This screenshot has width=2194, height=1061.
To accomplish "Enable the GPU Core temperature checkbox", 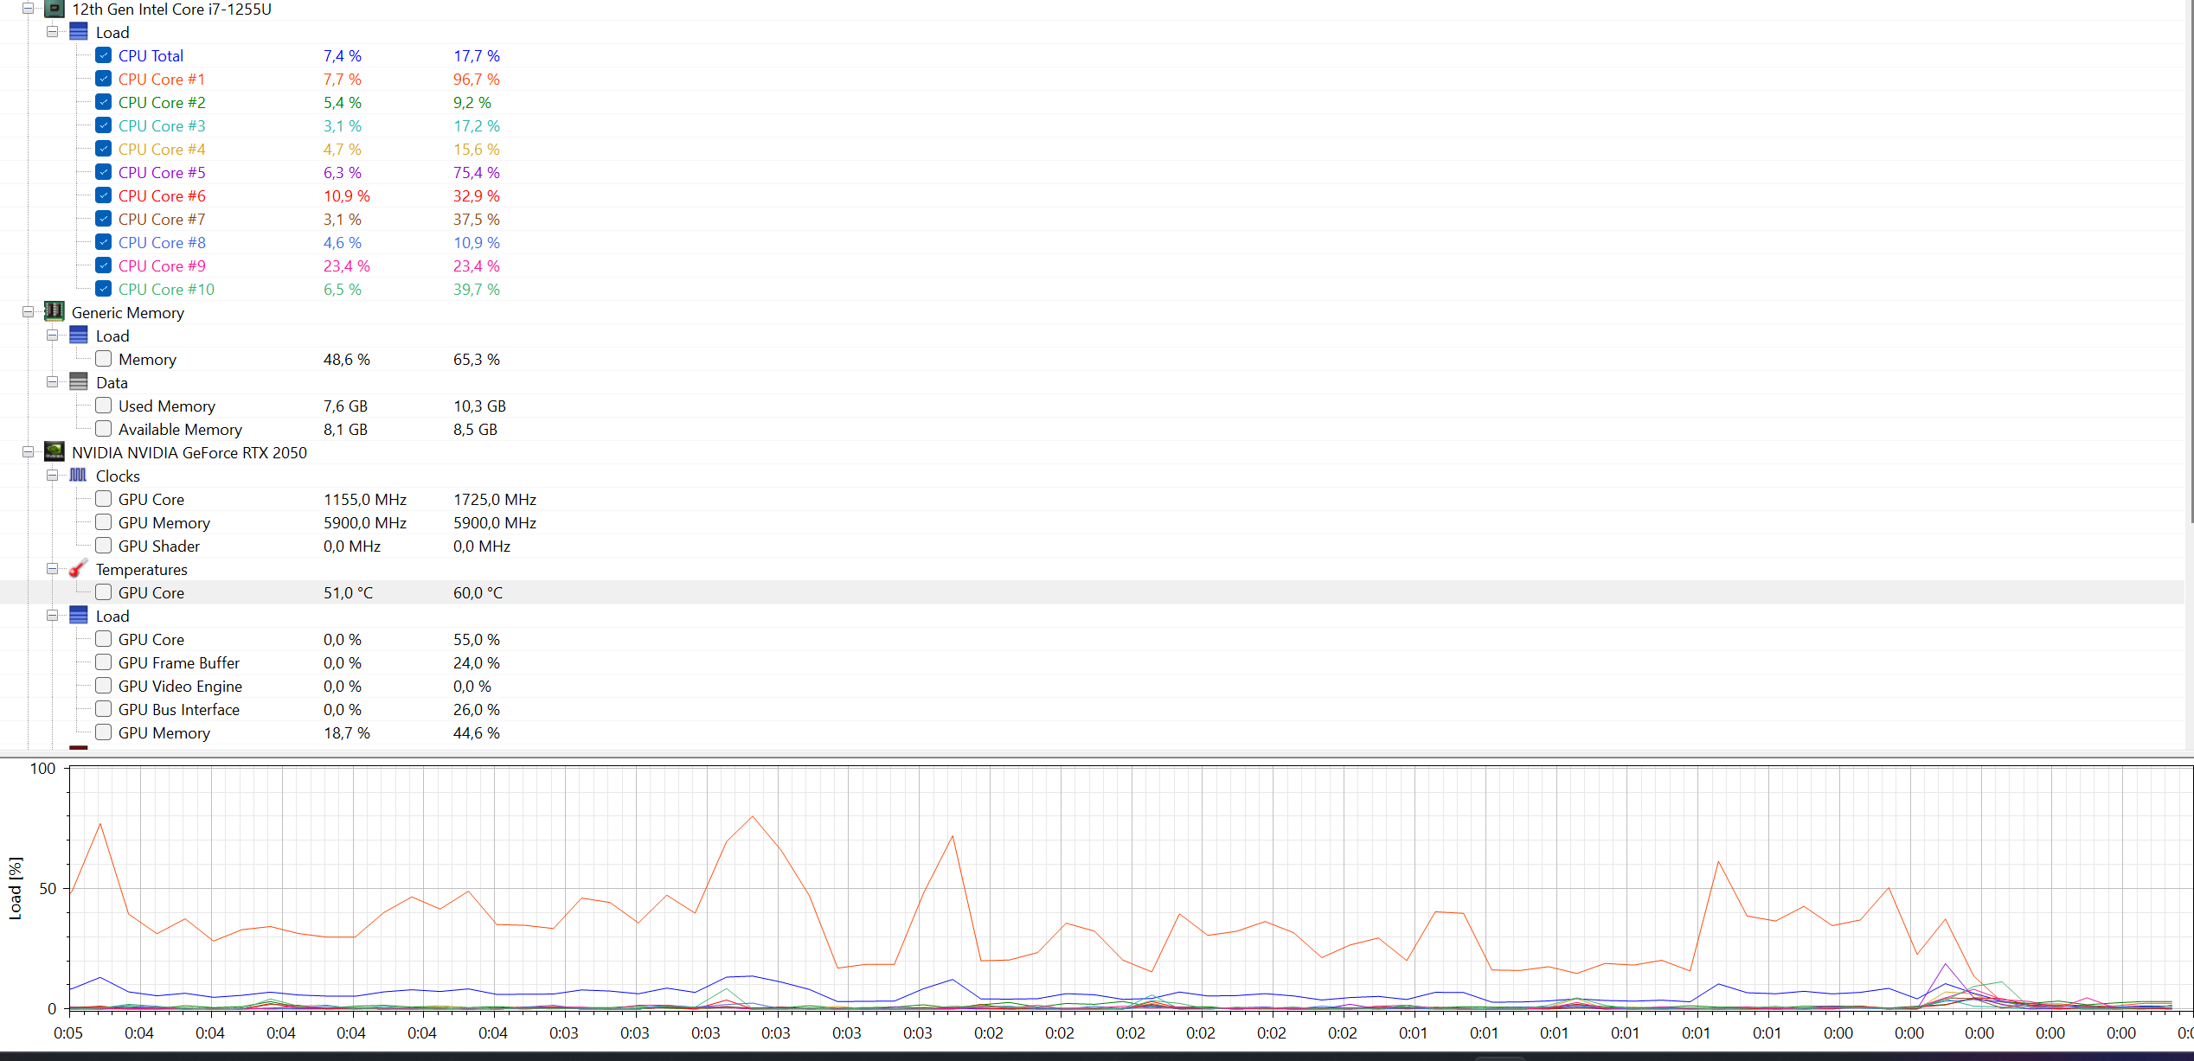I will coord(104,593).
